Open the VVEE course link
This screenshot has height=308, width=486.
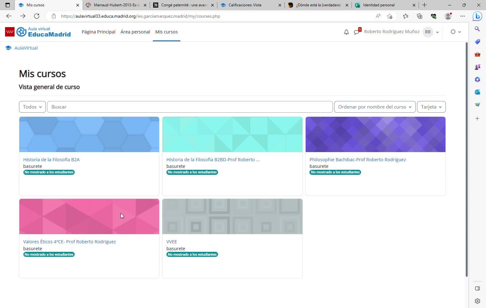[171, 242]
